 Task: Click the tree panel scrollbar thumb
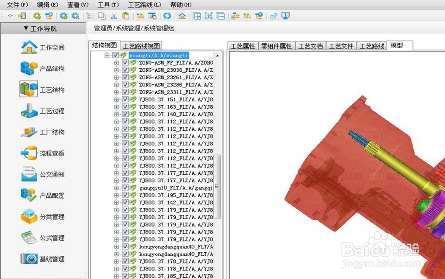217,186
